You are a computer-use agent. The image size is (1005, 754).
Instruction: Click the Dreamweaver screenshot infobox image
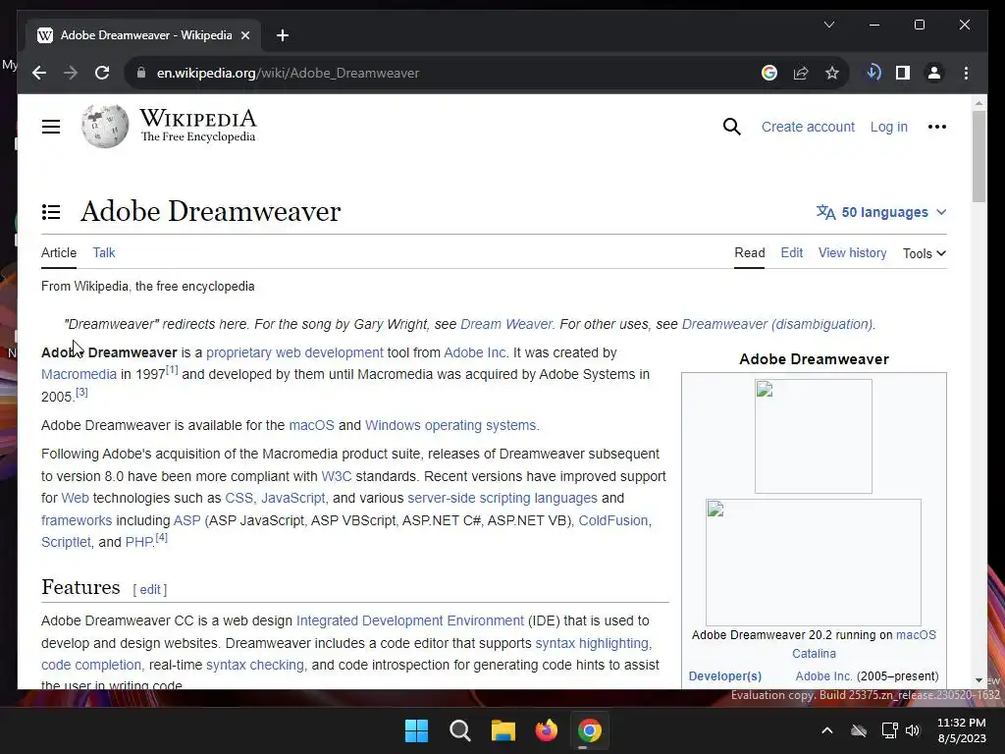[814, 563]
